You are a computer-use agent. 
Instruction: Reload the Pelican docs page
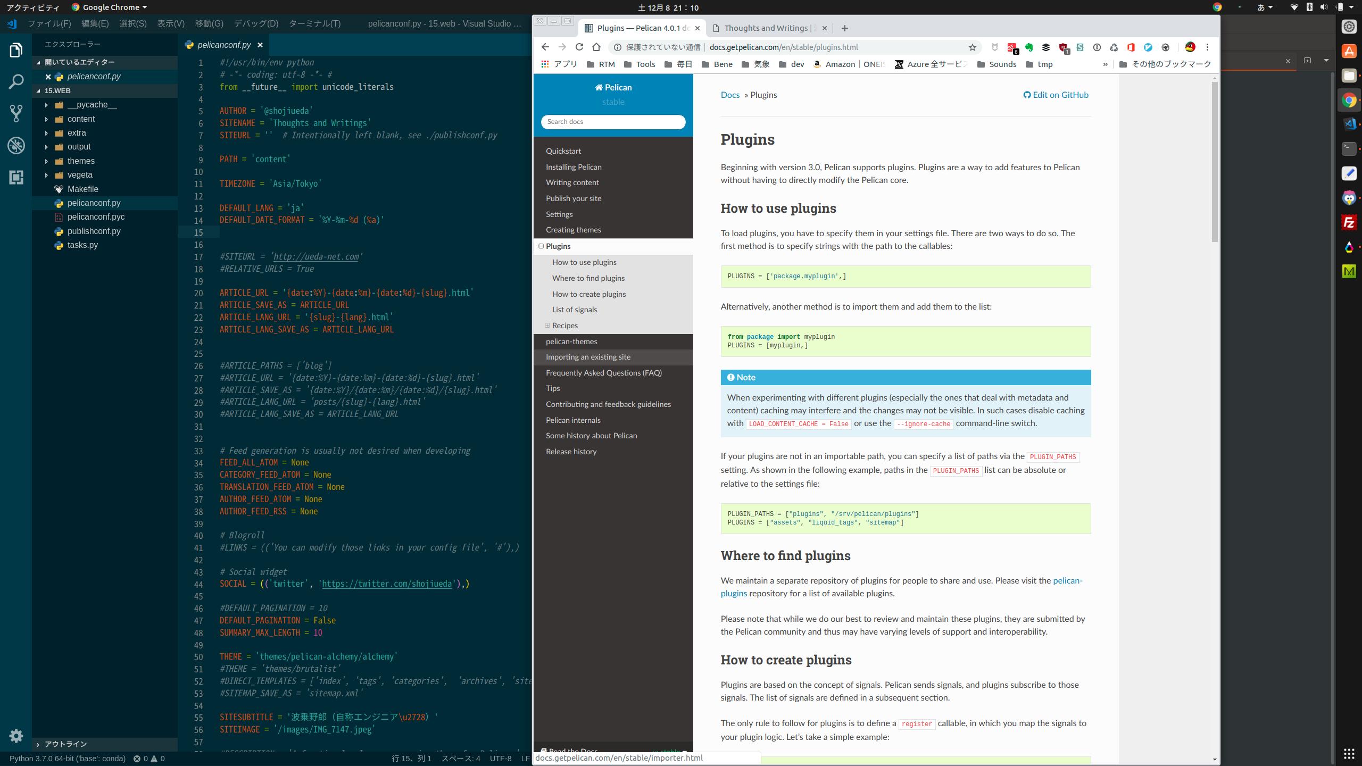click(x=579, y=47)
